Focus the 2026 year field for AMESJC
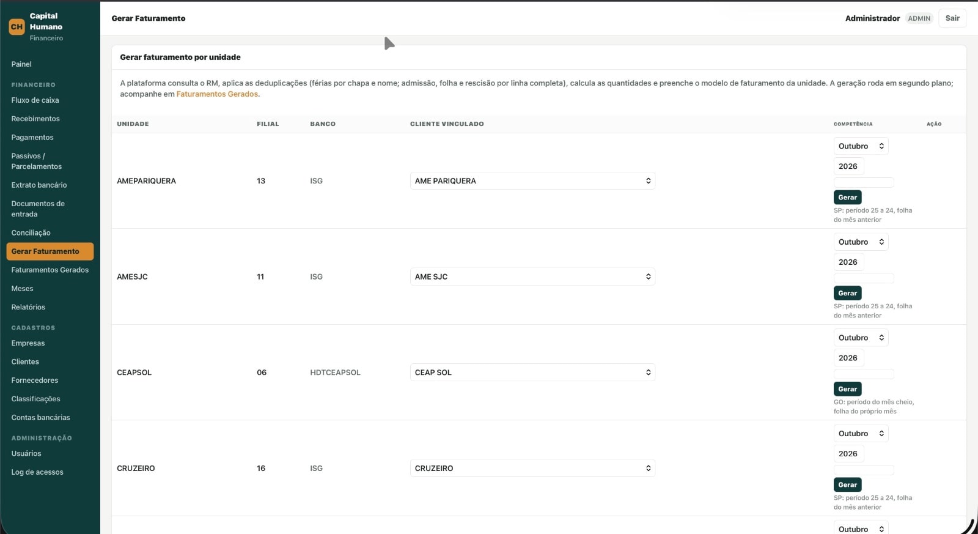This screenshot has height=534, width=978. point(848,262)
